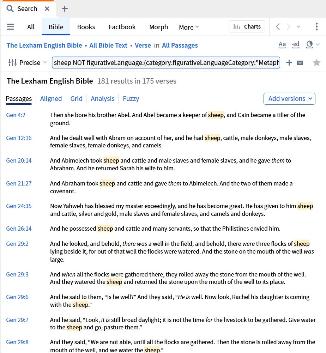Open the Gen 29:3 reference
This screenshot has height=353, width=326.
17,274
